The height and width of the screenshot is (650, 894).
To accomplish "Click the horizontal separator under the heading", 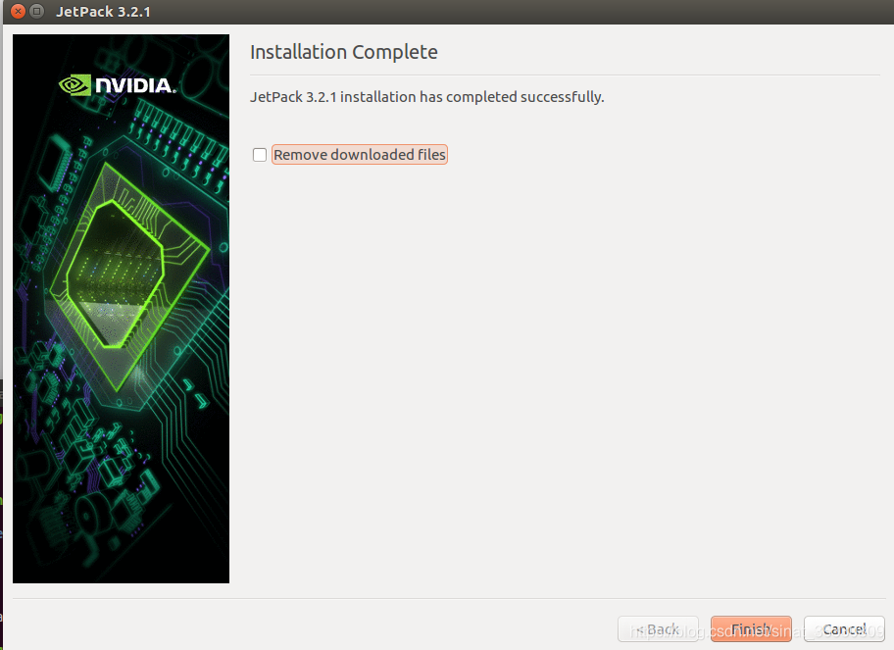I will pos(565,75).
